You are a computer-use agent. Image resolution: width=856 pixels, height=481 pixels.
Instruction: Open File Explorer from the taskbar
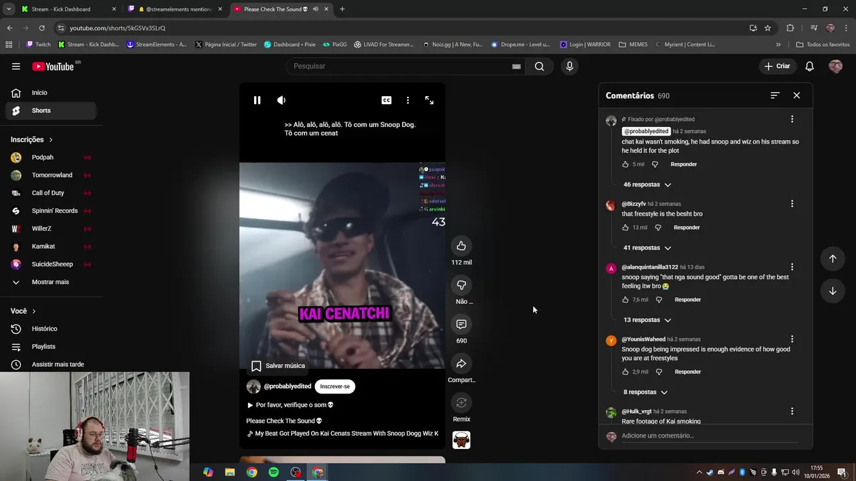click(x=229, y=472)
